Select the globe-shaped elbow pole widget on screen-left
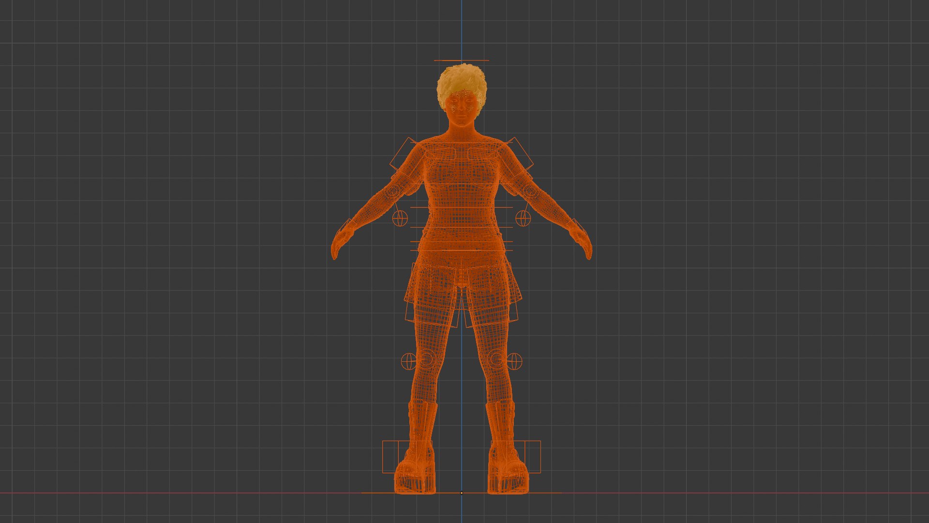The height and width of the screenshot is (523, 929). (400, 218)
